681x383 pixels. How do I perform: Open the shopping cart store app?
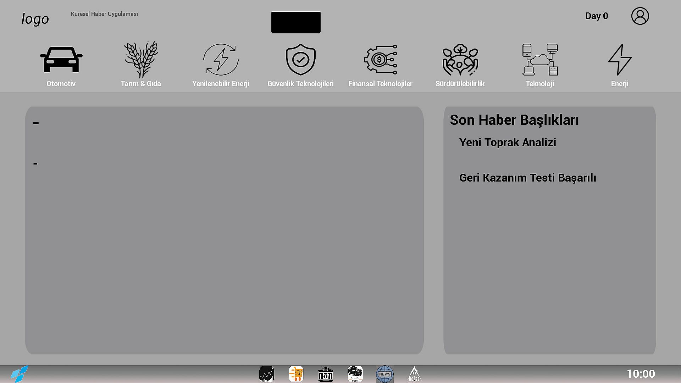296,374
